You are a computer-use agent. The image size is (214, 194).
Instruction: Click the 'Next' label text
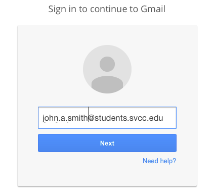(x=107, y=143)
